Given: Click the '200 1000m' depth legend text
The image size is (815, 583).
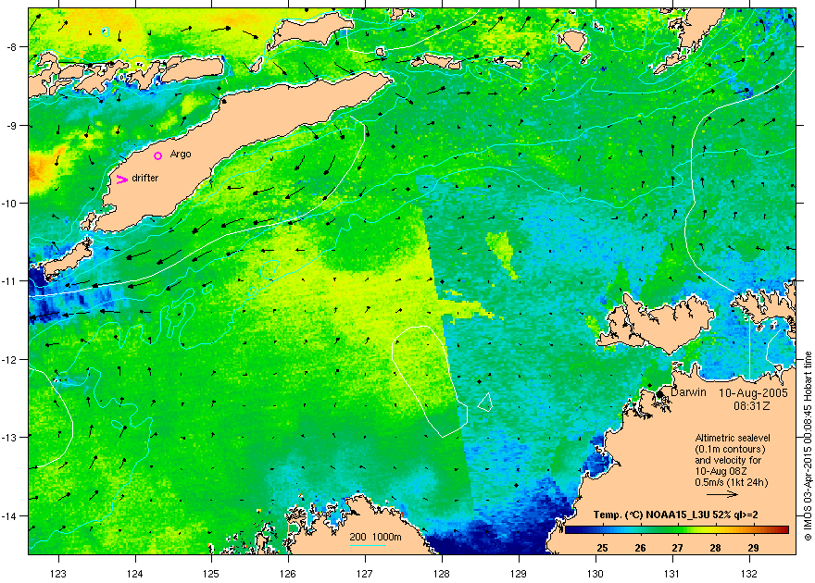Looking at the screenshot, I should pos(375,537).
